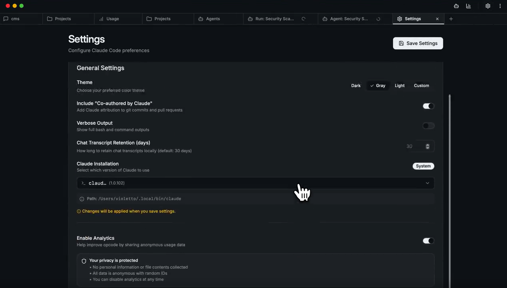The image size is (507, 288).
Task: Select the Custom theme option
Action: pos(421,86)
